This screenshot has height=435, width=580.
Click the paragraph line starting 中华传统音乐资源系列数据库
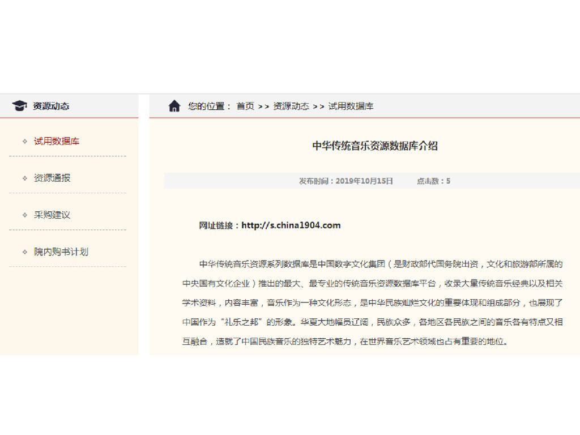381,264
